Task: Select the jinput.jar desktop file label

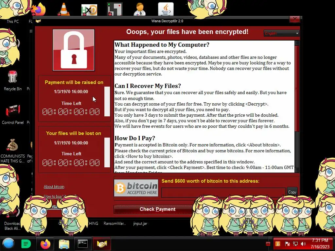Action: point(140,224)
